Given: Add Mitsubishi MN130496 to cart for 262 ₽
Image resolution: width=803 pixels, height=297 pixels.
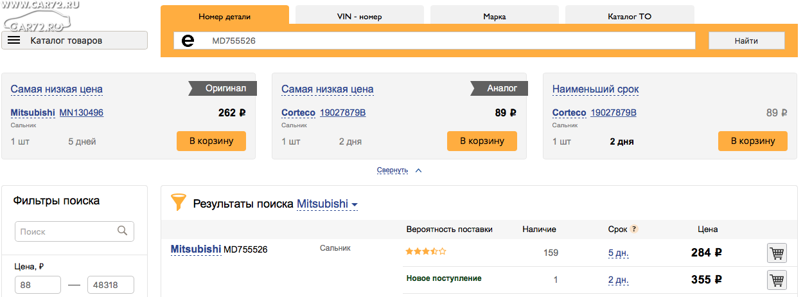Looking at the screenshot, I should click(211, 141).
